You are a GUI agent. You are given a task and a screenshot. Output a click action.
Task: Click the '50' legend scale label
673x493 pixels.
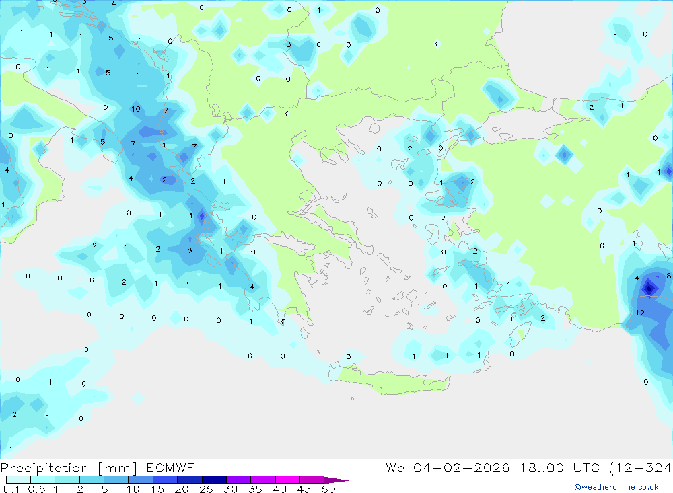point(328,489)
